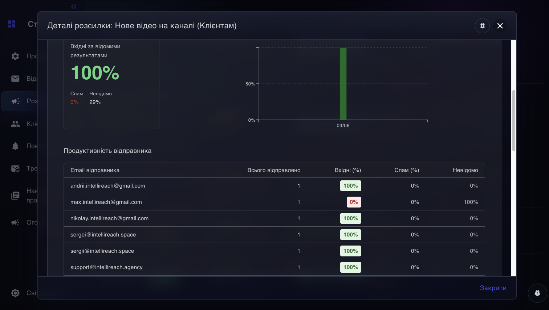Image resolution: width=549 pixels, height=310 pixels.
Task: Click the gear icon beside "Про"
Action: [15, 56]
